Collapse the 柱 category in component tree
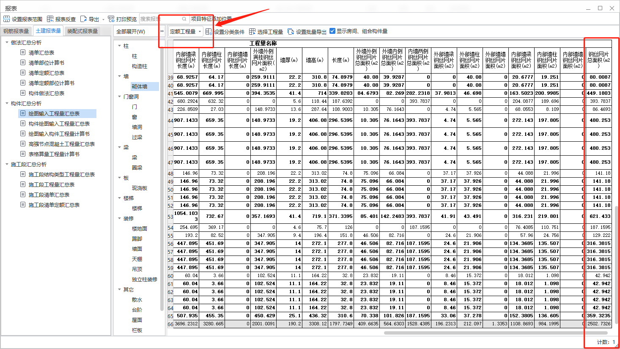Screen dimensions: 620x349 119,46
